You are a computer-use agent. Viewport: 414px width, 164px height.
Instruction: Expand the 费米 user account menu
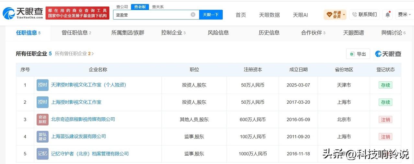(x=404, y=15)
